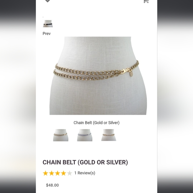Open the black belt previous product thumbnail
Viewport: 193px width, 193px height.
(x=48, y=24)
